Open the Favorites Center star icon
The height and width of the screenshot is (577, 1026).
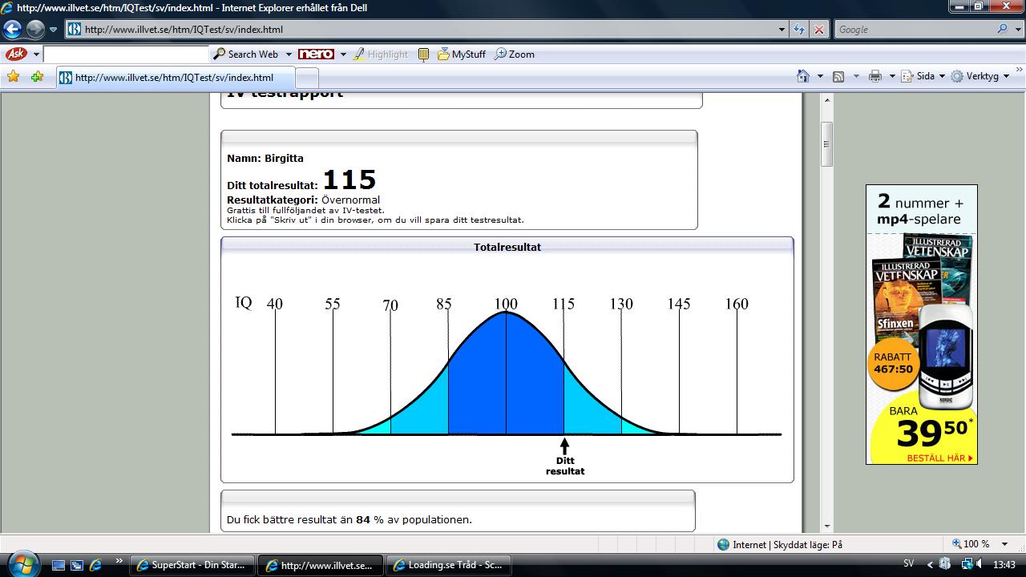pos(13,77)
